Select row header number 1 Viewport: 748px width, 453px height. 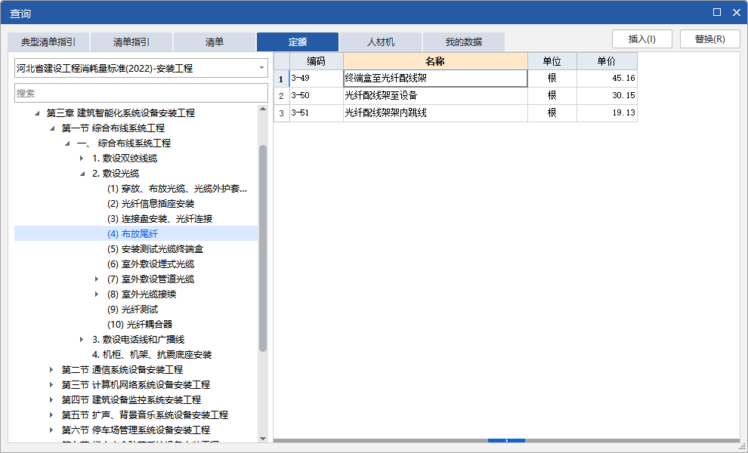point(282,79)
